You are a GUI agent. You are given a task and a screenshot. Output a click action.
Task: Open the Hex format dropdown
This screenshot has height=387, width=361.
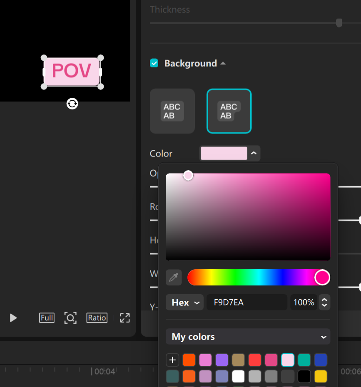[184, 302]
